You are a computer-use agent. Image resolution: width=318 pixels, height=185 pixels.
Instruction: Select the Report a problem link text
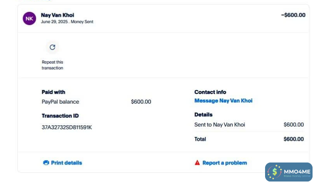(225, 163)
